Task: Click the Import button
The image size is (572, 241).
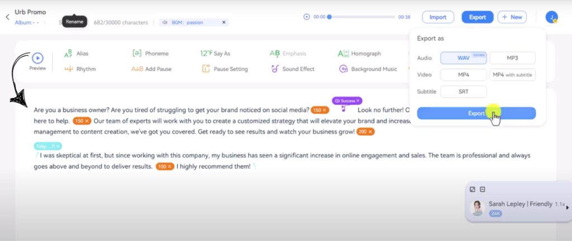Action: coord(437,17)
